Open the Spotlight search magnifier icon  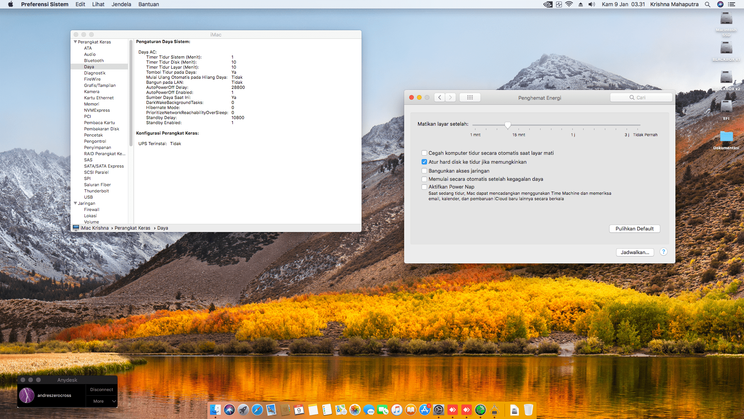pos(708,4)
